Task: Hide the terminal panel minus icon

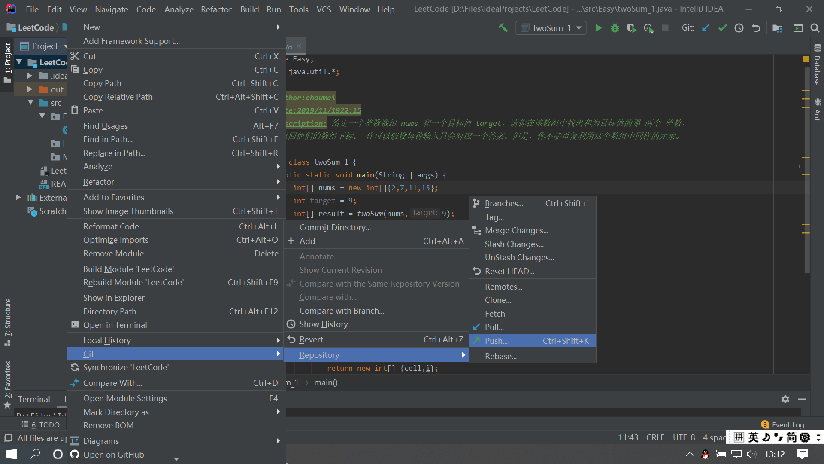Action: coord(802,399)
